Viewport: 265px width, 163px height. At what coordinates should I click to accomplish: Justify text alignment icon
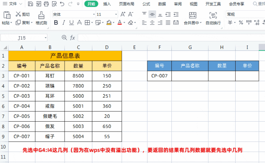coord(168,22)
